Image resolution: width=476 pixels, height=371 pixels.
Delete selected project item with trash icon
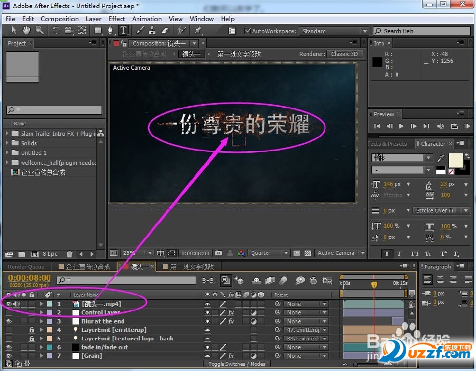point(69,254)
